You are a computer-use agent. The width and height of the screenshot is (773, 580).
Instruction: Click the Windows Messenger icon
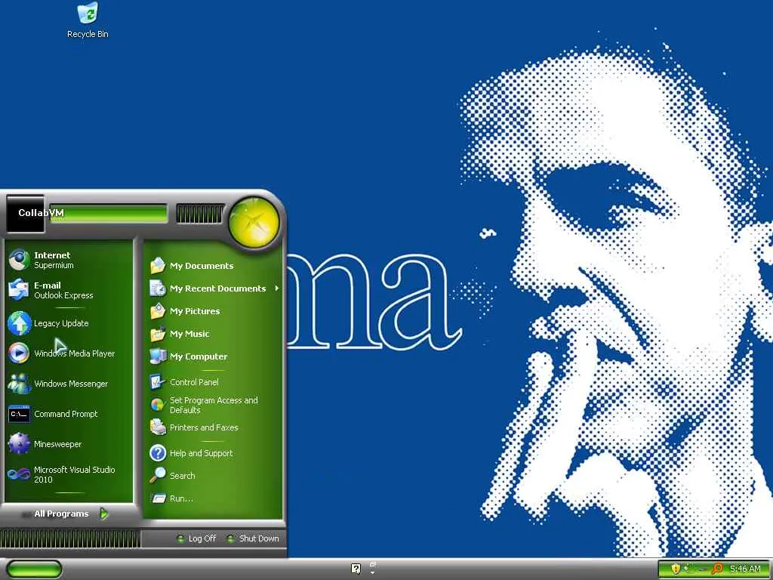(19, 384)
